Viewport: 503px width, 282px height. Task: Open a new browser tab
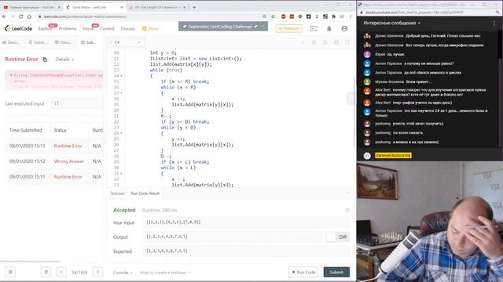pyautogui.click(x=194, y=7)
